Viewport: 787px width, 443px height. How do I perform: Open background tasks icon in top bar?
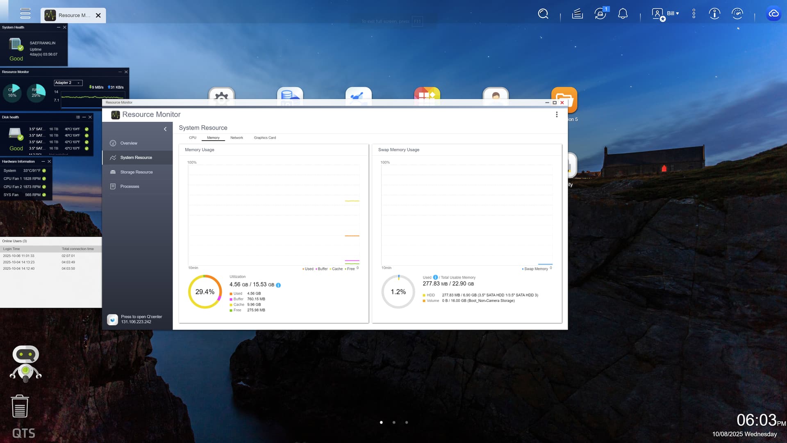tap(577, 14)
